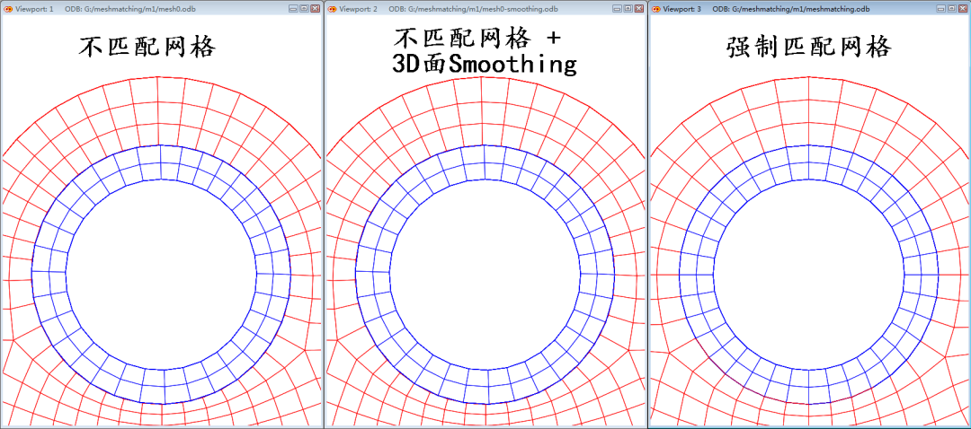Minimize the Viewport 2 window
The width and height of the screenshot is (971, 429).
click(x=617, y=8)
